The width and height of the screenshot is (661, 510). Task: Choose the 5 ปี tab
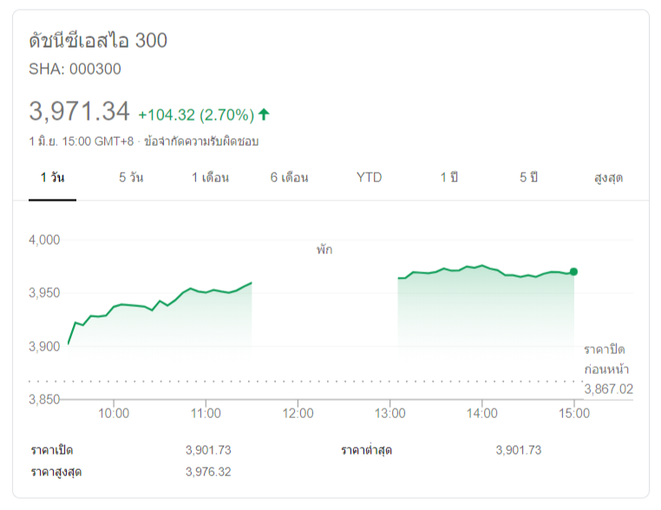click(529, 178)
